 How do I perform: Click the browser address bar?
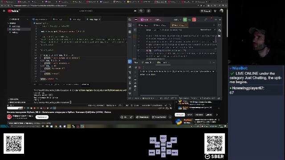[x=104, y=6]
